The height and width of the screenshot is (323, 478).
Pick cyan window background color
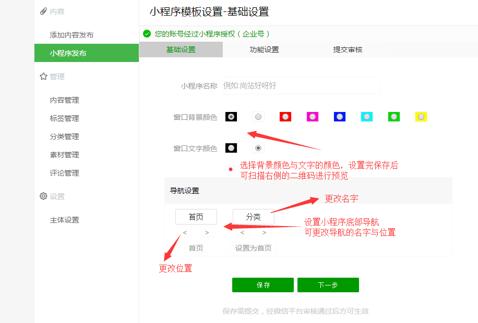point(367,117)
